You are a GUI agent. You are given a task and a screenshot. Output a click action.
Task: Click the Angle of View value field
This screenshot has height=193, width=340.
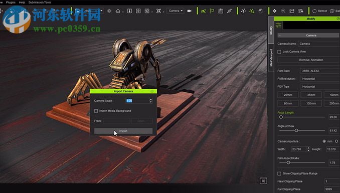(334, 130)
